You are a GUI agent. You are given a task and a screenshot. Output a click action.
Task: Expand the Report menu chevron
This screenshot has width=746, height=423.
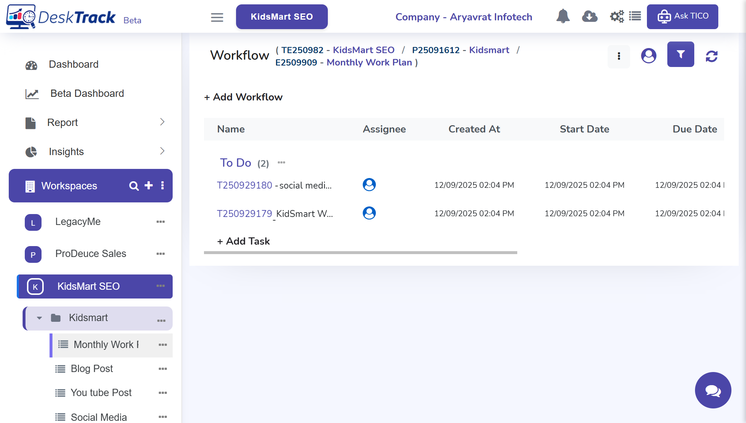coord(162,122)
